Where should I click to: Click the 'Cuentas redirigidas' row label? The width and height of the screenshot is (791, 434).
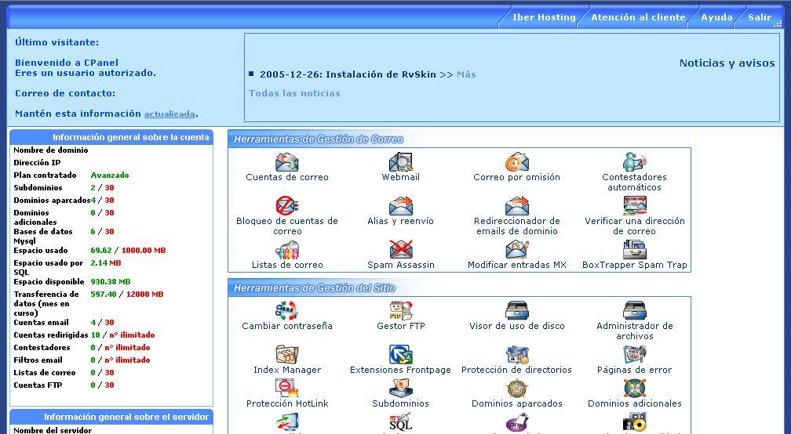(50, 335)
